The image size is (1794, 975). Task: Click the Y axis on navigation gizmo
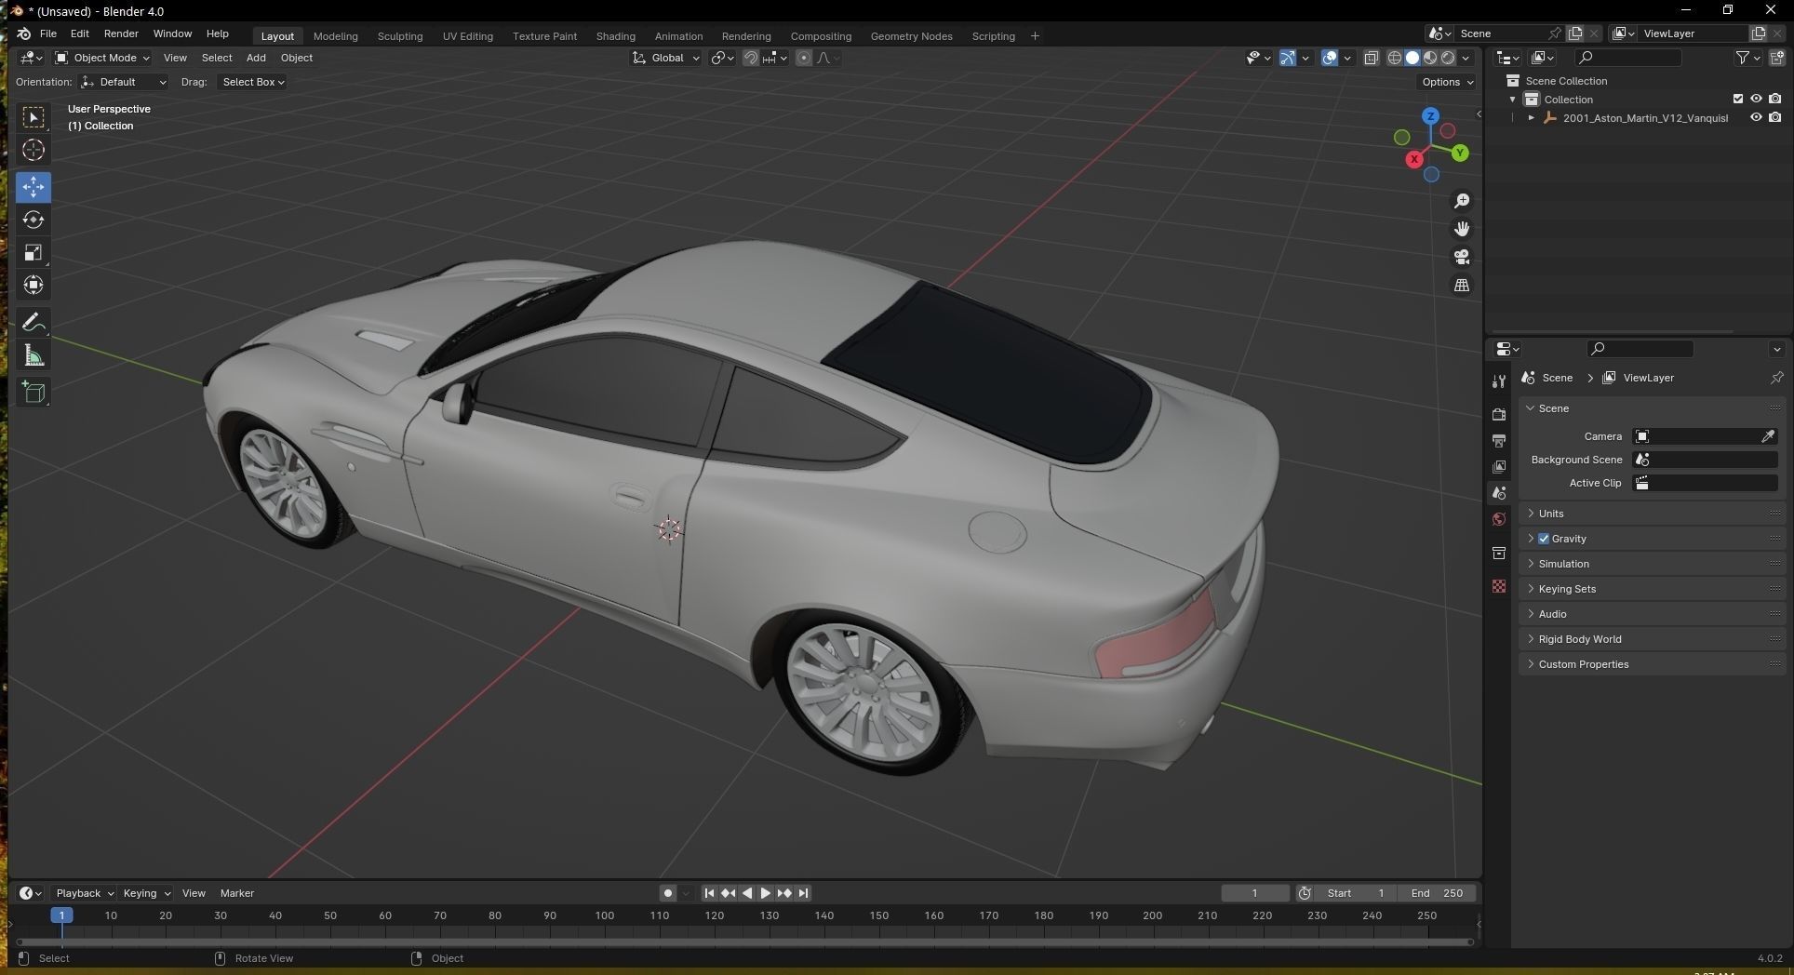coord(1459,153)
